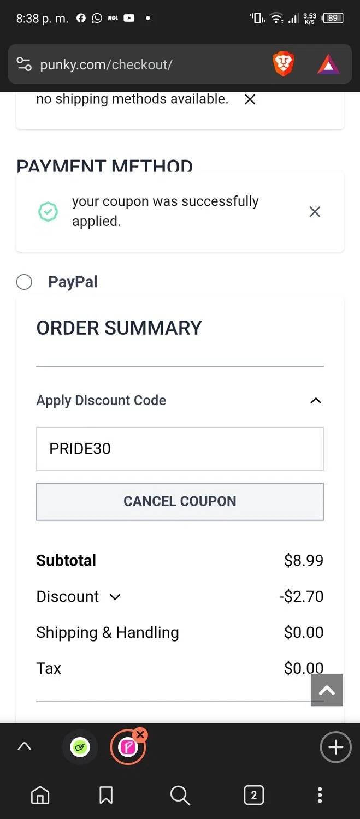Select the PayPal payment option
This screenshot has height=819, width=360.
click(24, 282)
